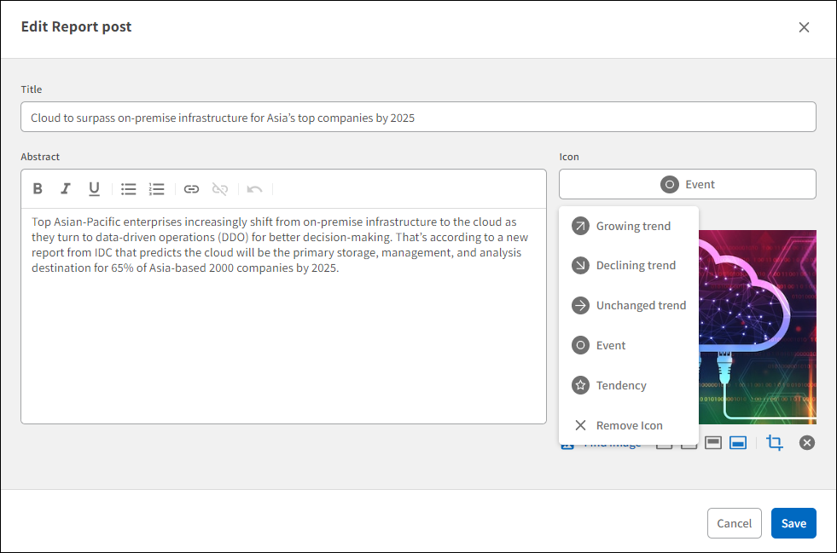Cancel editing the report post
The image size is (837, 553).
[x=735, y=523]
